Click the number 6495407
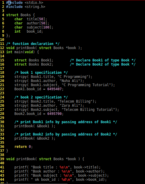The image size is (145, 184). tap(54, 89)
